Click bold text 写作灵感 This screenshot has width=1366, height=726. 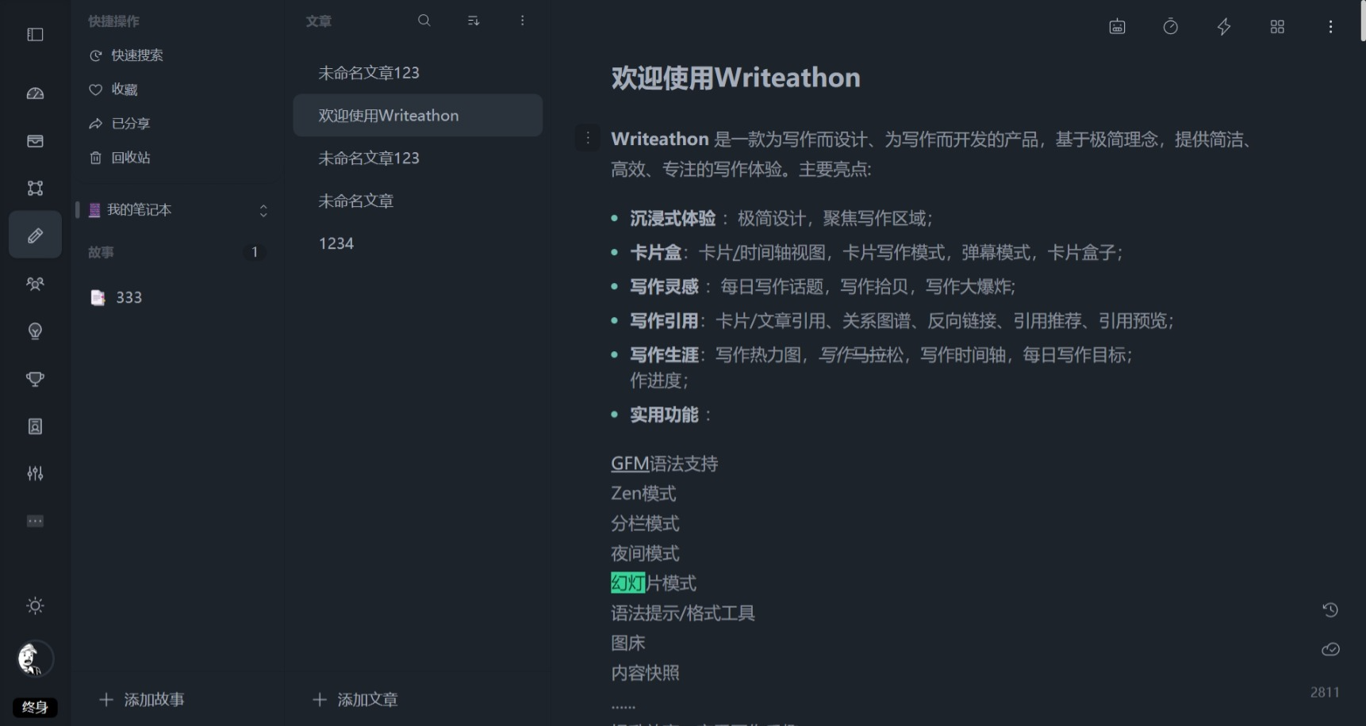pos(664,287)
